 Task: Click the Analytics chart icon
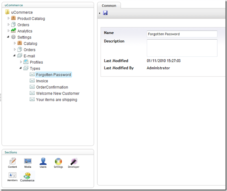coord(13,31)
